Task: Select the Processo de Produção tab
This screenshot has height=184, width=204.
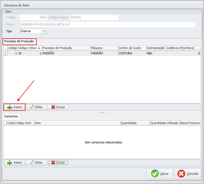Action: click(x=19, y=41)
